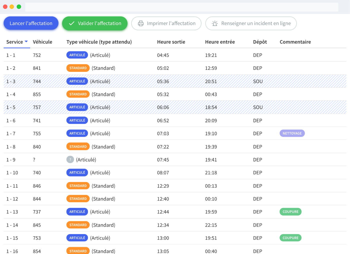
Task: Click the unknown type badge on row 1 - 9
Action: (x=70, y=159)
